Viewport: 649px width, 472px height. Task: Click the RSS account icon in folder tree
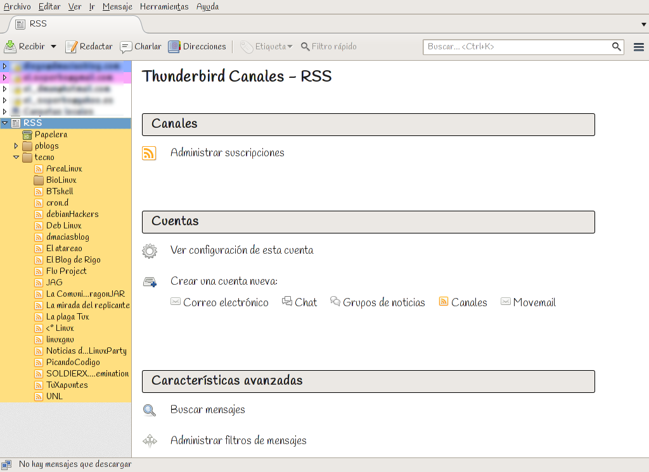point(16,123)
